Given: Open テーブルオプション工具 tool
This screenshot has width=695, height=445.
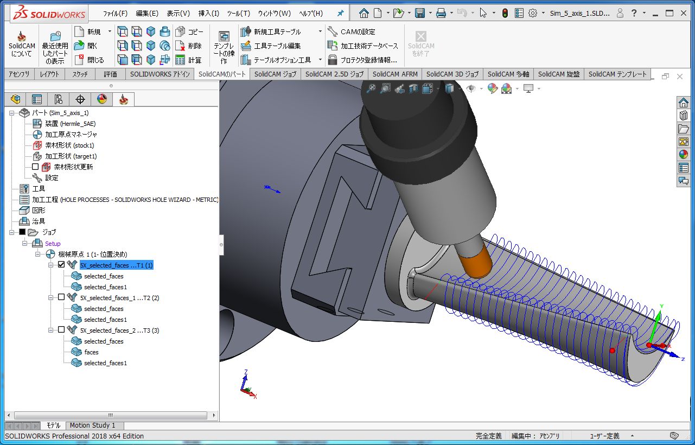Looking at the screenshot, I should (x=276, y=60).
